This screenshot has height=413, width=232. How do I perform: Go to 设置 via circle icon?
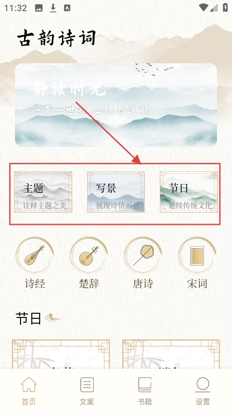[x=202, y=385]
